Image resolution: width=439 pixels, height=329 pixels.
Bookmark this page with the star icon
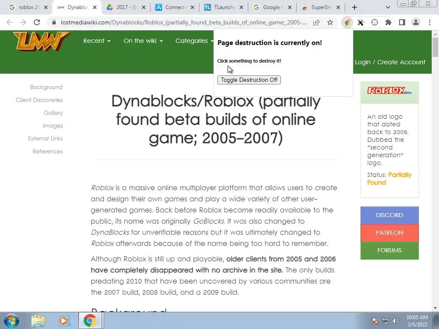[330, 22]
